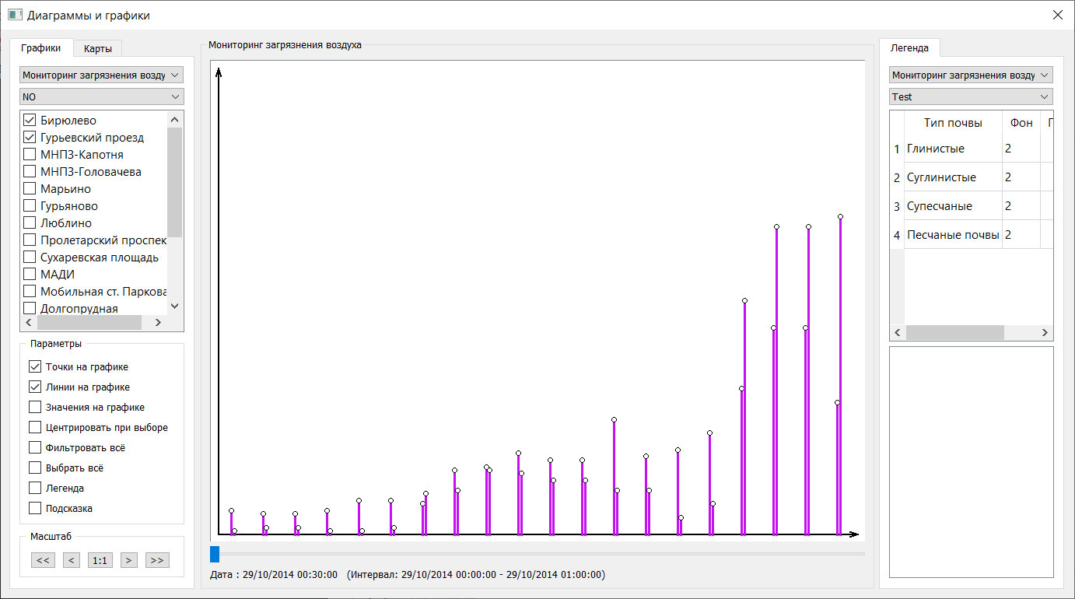1075x599 pixels.
Task: Switch to the Графики tab
Action: (41, 47)
